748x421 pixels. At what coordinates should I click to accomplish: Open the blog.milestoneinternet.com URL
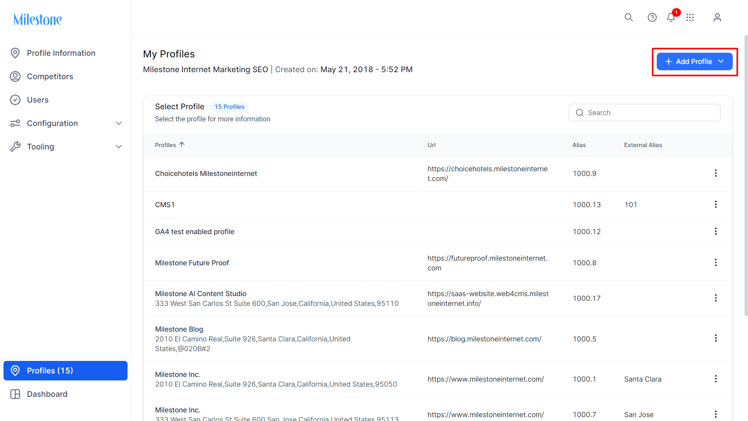tap(484, 339)
